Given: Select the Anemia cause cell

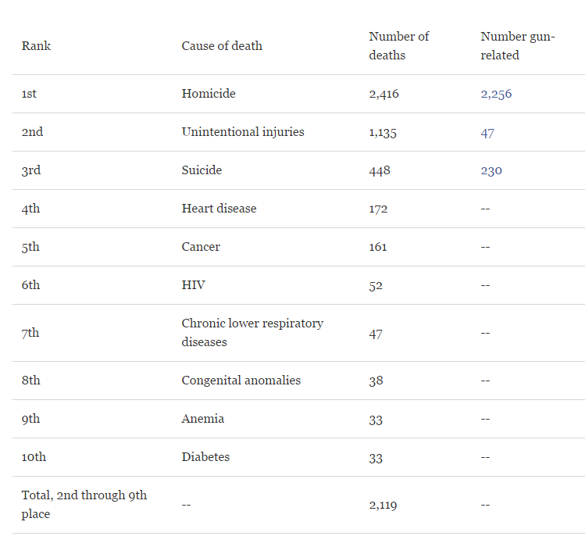Looking at the screenshot, I should coord(202,419).
